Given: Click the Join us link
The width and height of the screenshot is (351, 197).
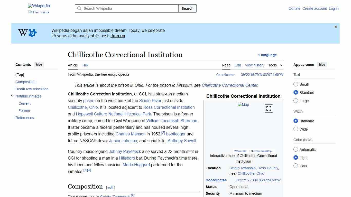Looking at the screenshot, I should (117, 36).
